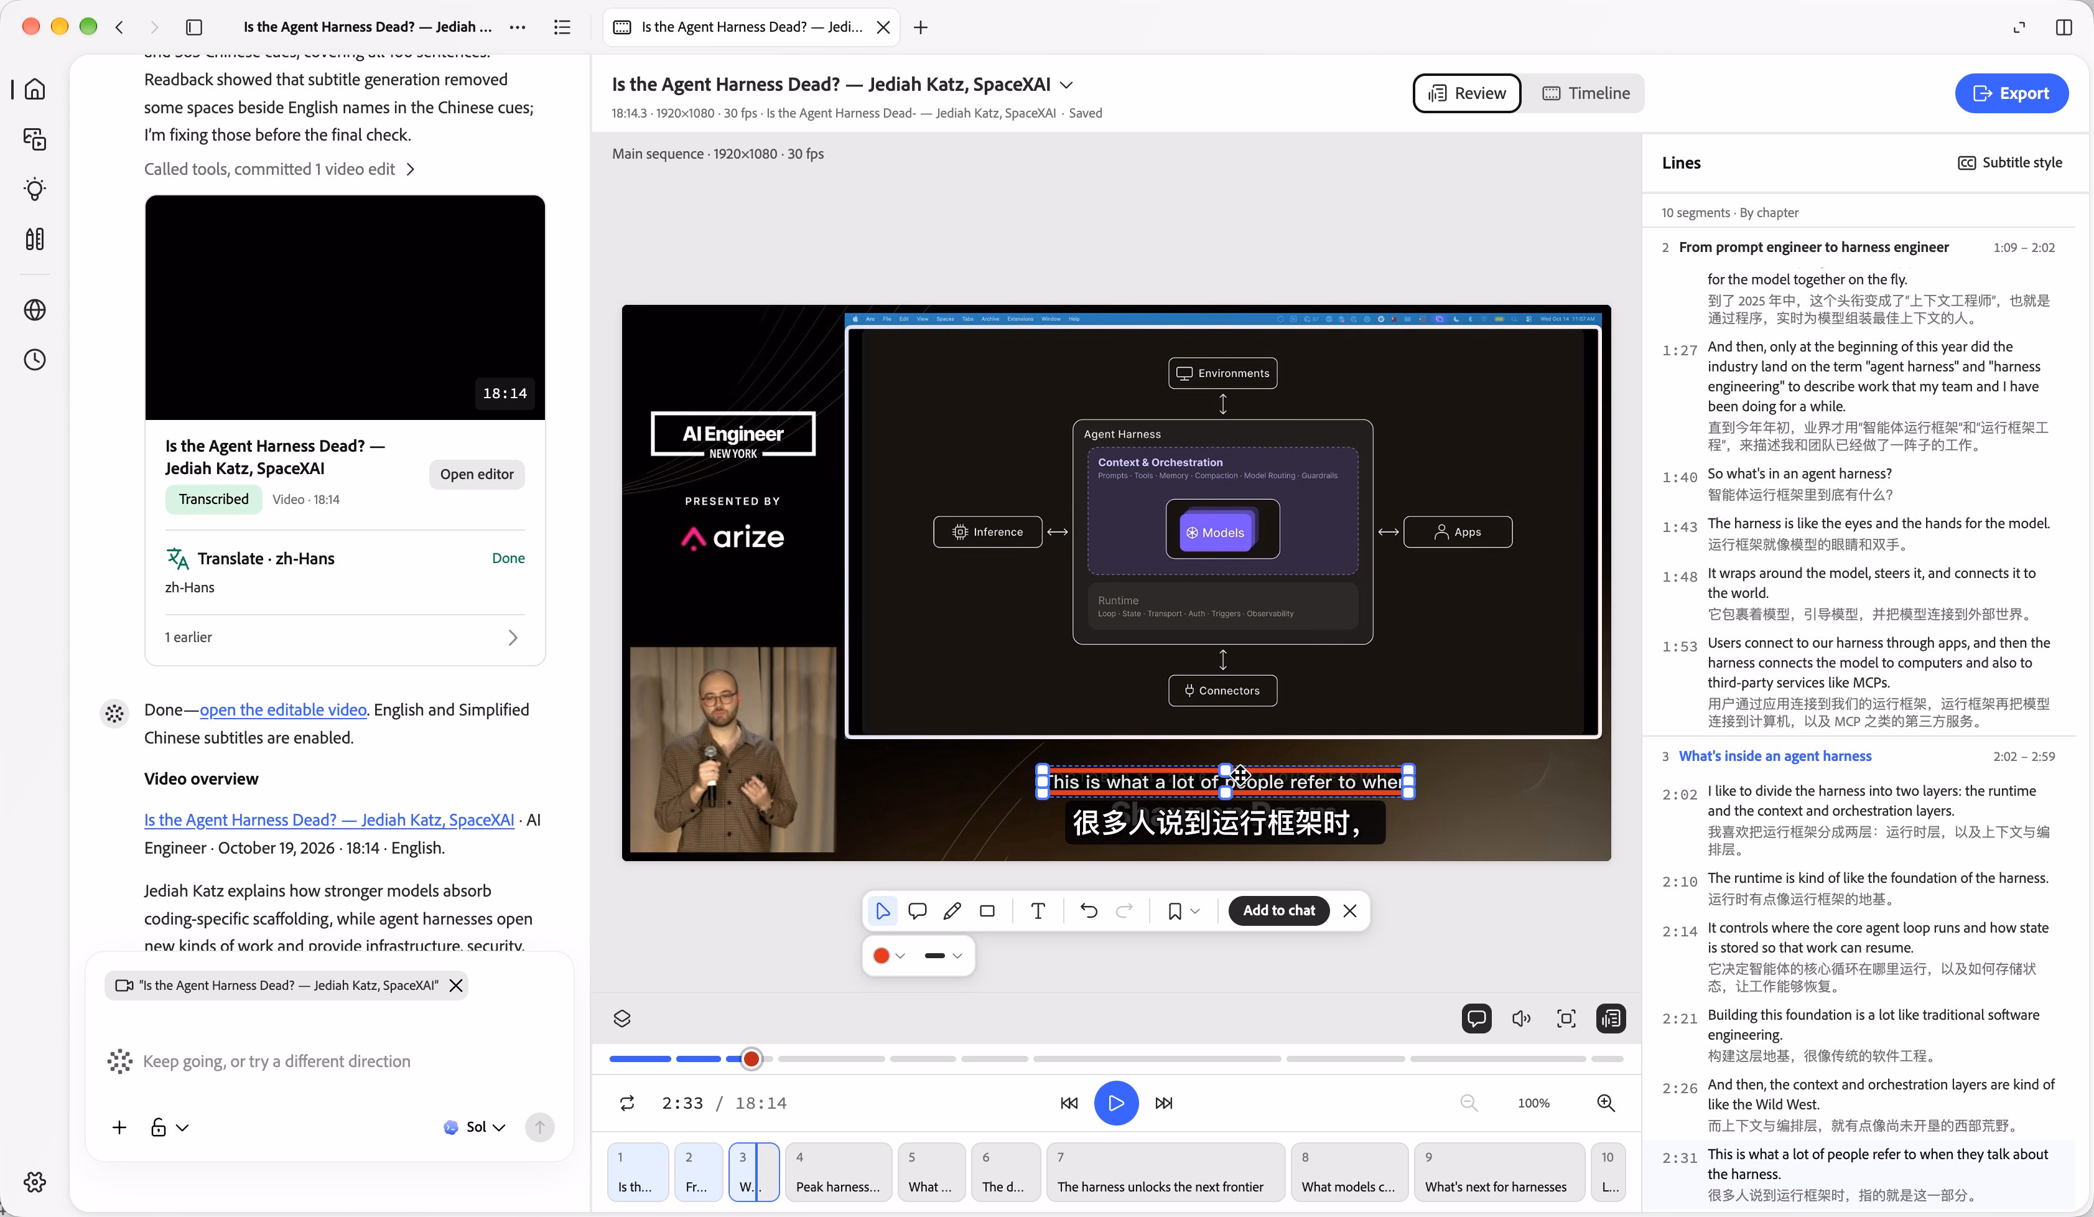Select the rectangle shape tool

click(987, 911)
